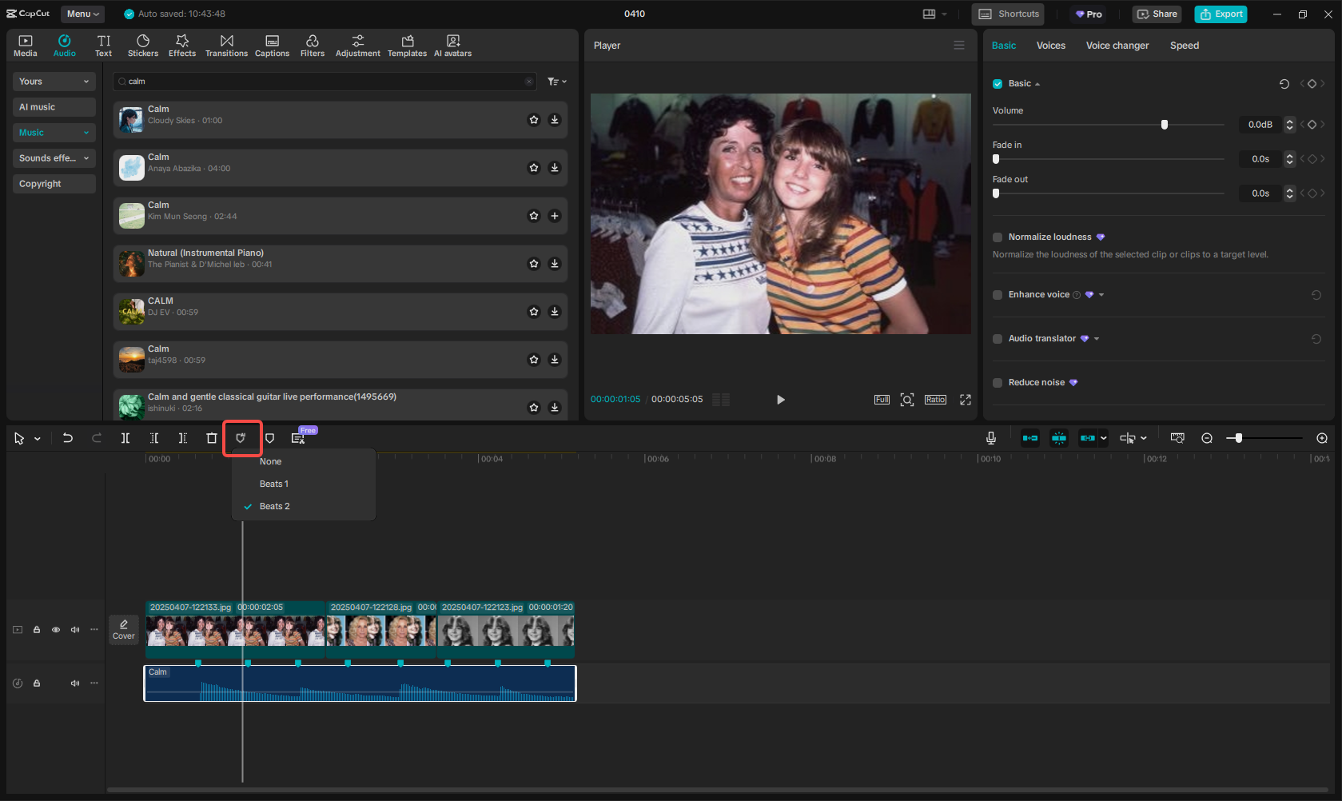The height and width of the screenshot is (801, 1342).
Task: Download the Cloudy Skies Calm track
Action: point(555,120)
